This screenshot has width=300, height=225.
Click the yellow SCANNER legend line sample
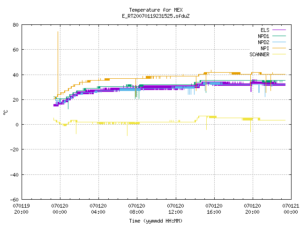279,54
